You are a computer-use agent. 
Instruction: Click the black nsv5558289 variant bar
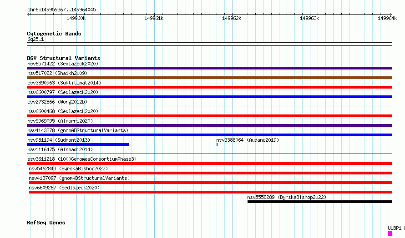click(320, 202)
